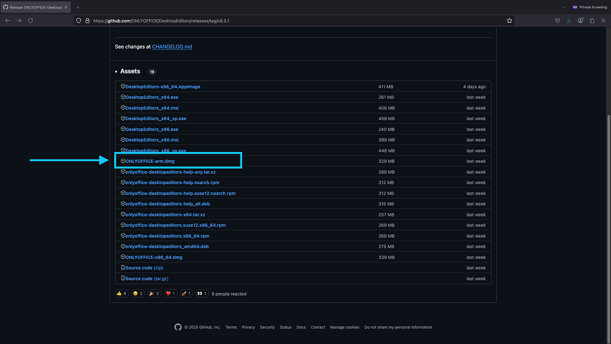Open the Pocket save icon

coord(557,21)
